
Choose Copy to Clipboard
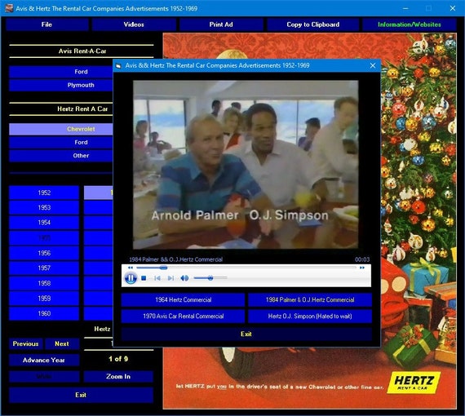pos(313,24)
